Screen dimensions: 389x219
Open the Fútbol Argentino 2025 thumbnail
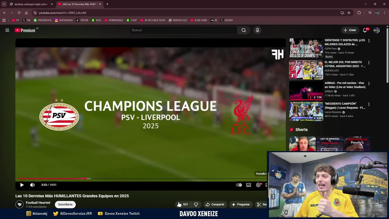[x=306, y=70]
